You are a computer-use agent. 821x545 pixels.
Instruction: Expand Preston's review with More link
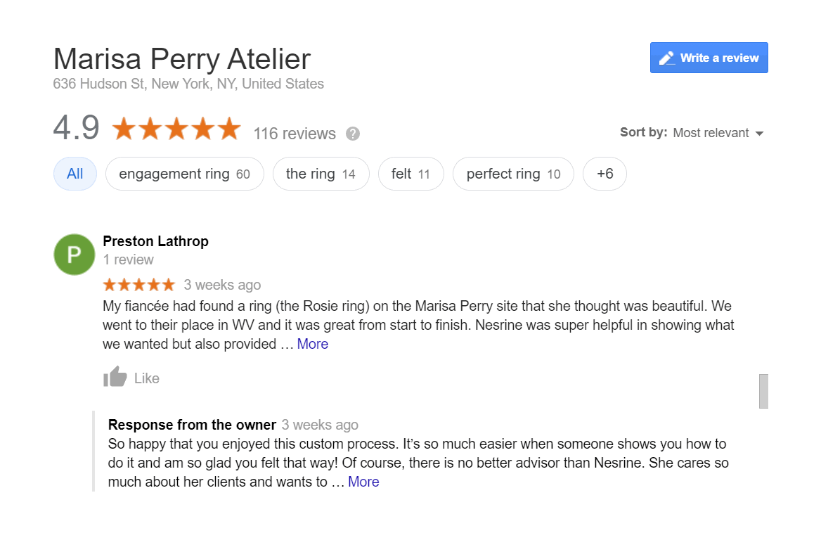pyautogui.click(x=313, y=344)
